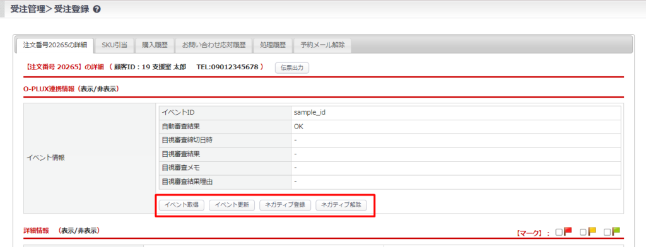Click the 目視審査メモ row label

225,168
